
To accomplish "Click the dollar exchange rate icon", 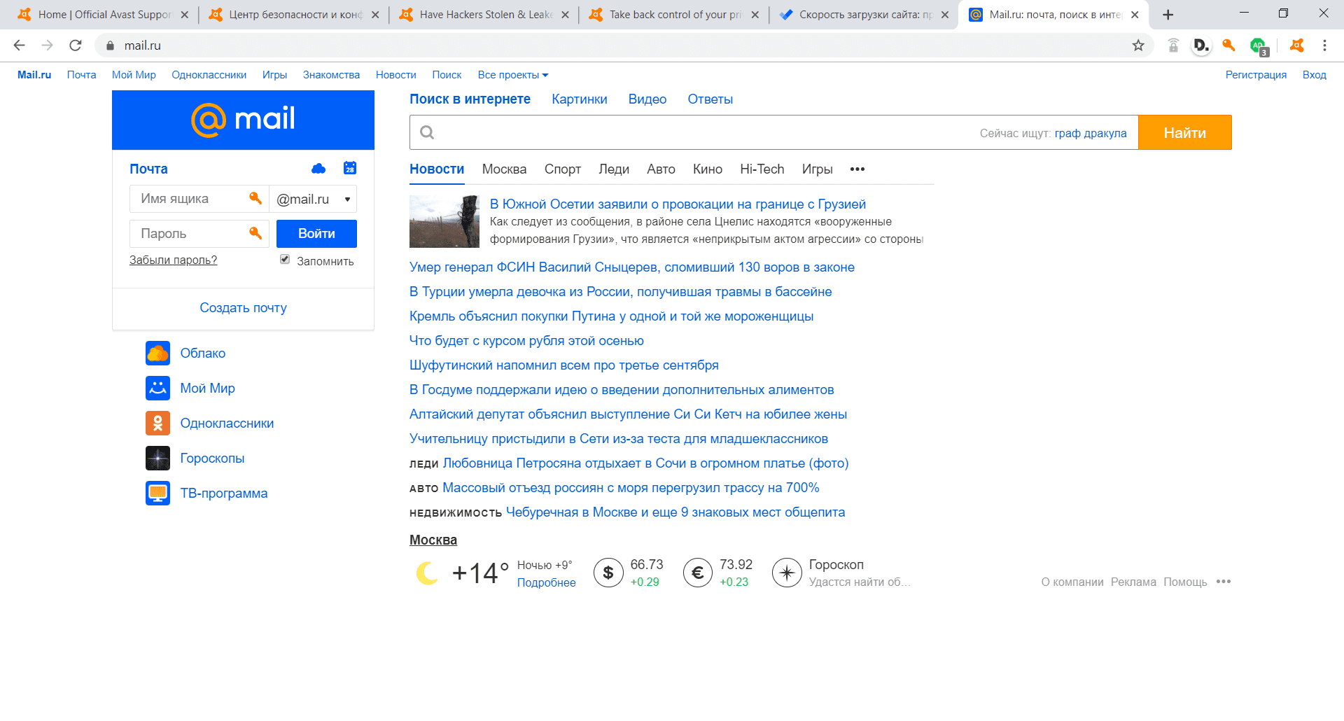I will click(608, 573).
